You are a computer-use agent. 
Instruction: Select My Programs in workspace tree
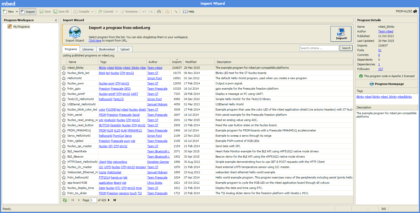(x=21, y=27)
